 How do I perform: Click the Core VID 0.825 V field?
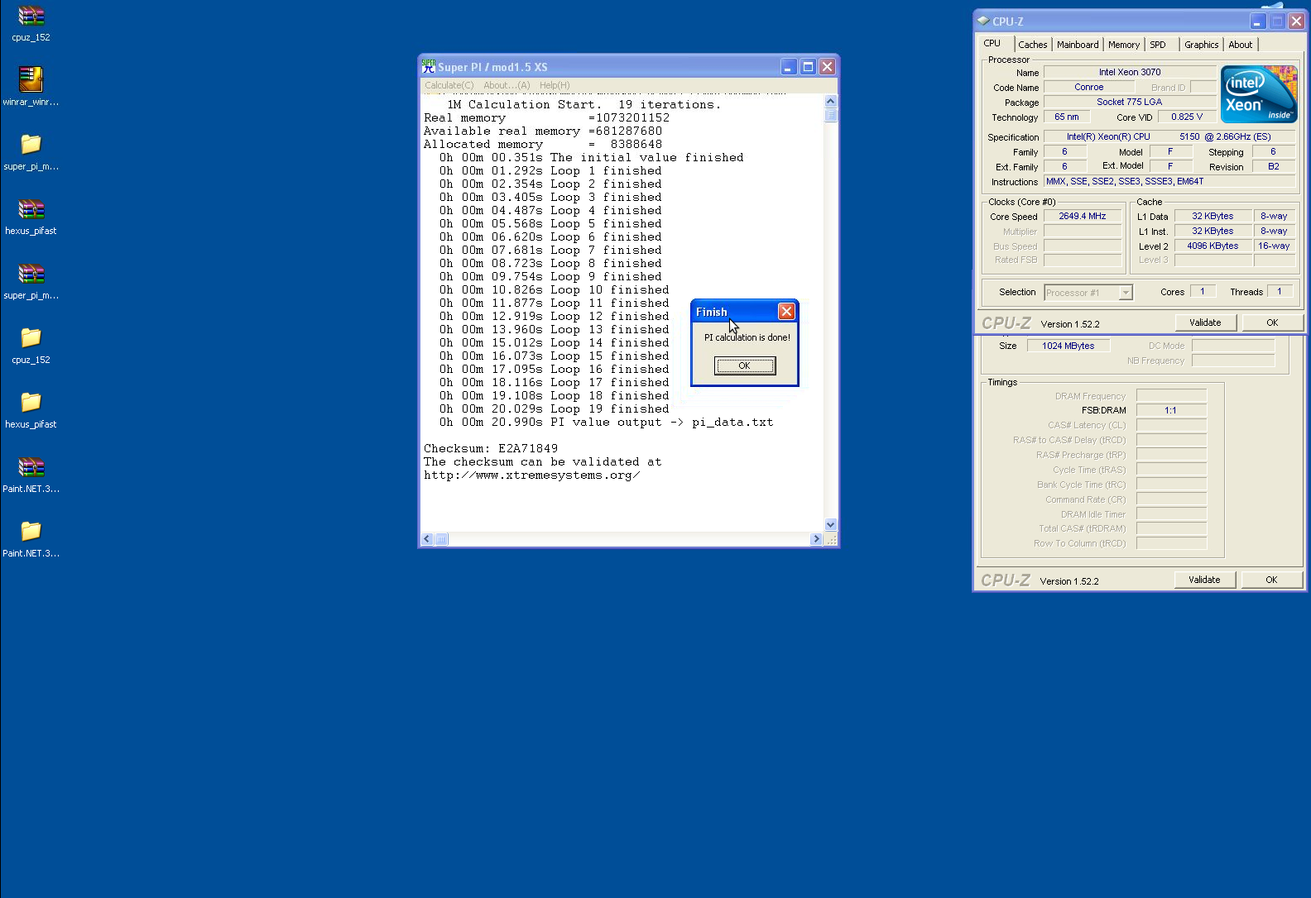coord(1187,117)
